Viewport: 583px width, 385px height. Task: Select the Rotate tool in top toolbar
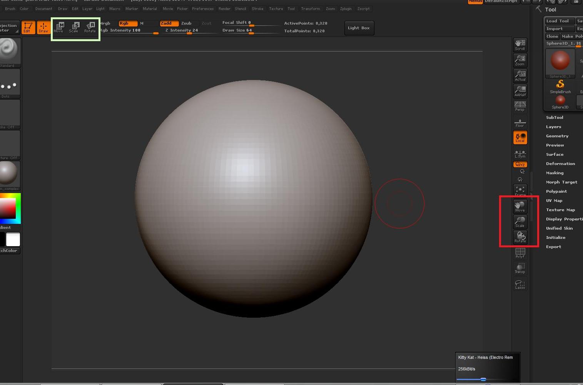coord(90,27)
